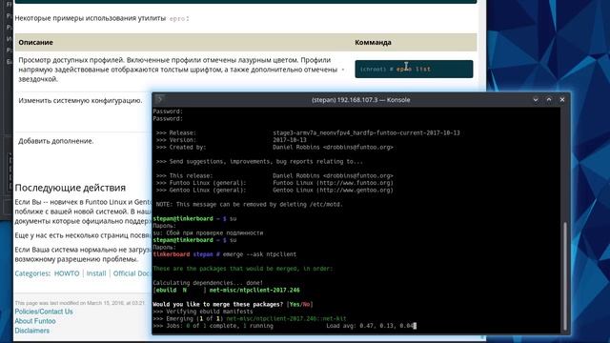This screenshot has width=610, height=343.
Task: Click 'Добавить дополнение.' table cell
Action: 56,141
